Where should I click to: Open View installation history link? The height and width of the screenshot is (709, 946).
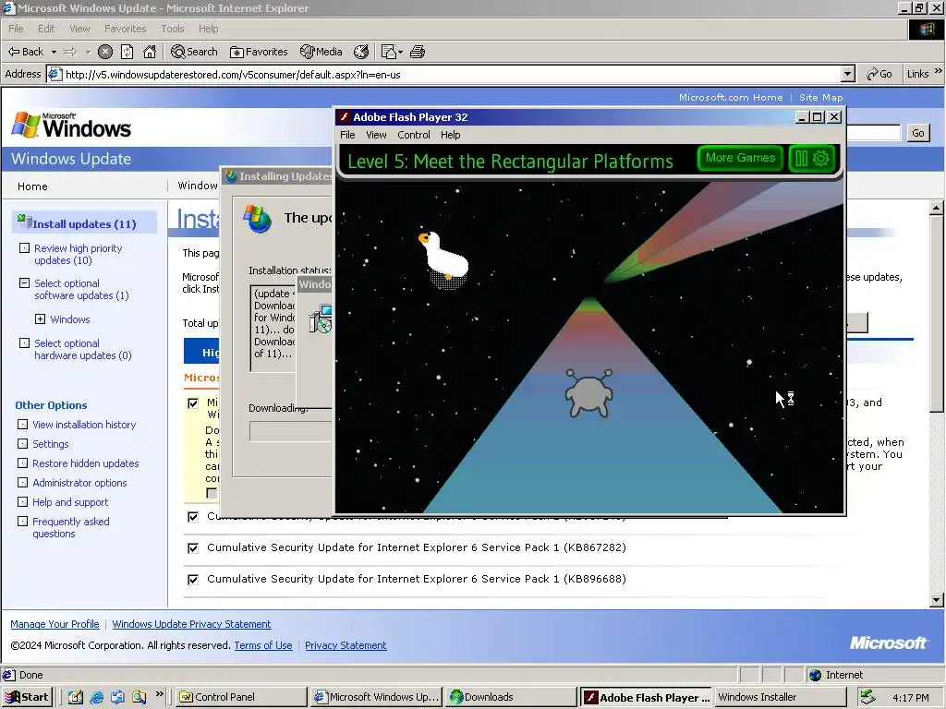point(84,425)
